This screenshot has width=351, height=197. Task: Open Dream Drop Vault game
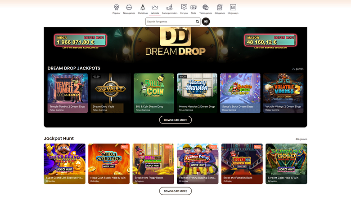pyautogui.click(x=111, y=93)
